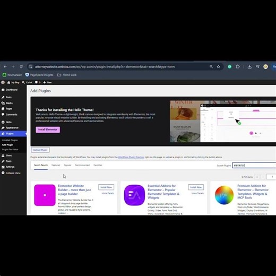Viewport: 276px width, 276px height.
Task: Open the green circular extension icon
Action: click(x=229, y=67)
